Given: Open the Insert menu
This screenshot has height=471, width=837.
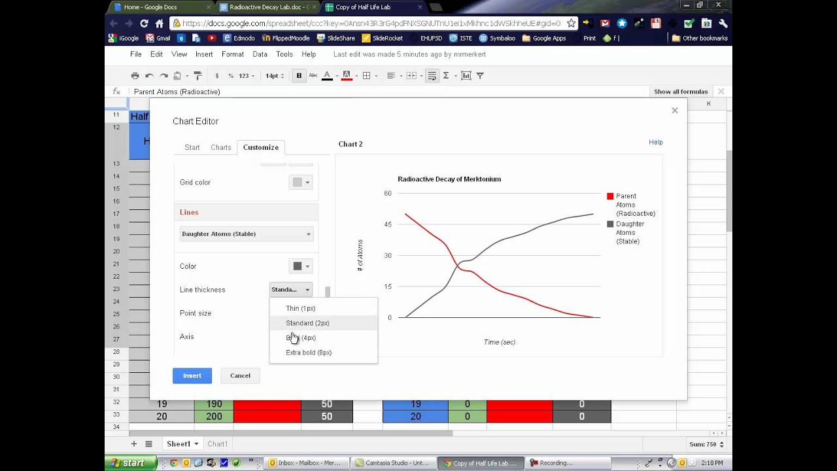Looking at the screenshot, I should [204, 54].
